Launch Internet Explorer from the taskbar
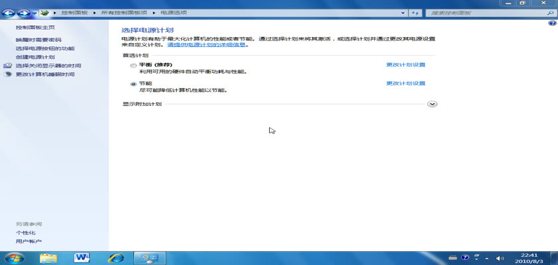 (116, 257)
